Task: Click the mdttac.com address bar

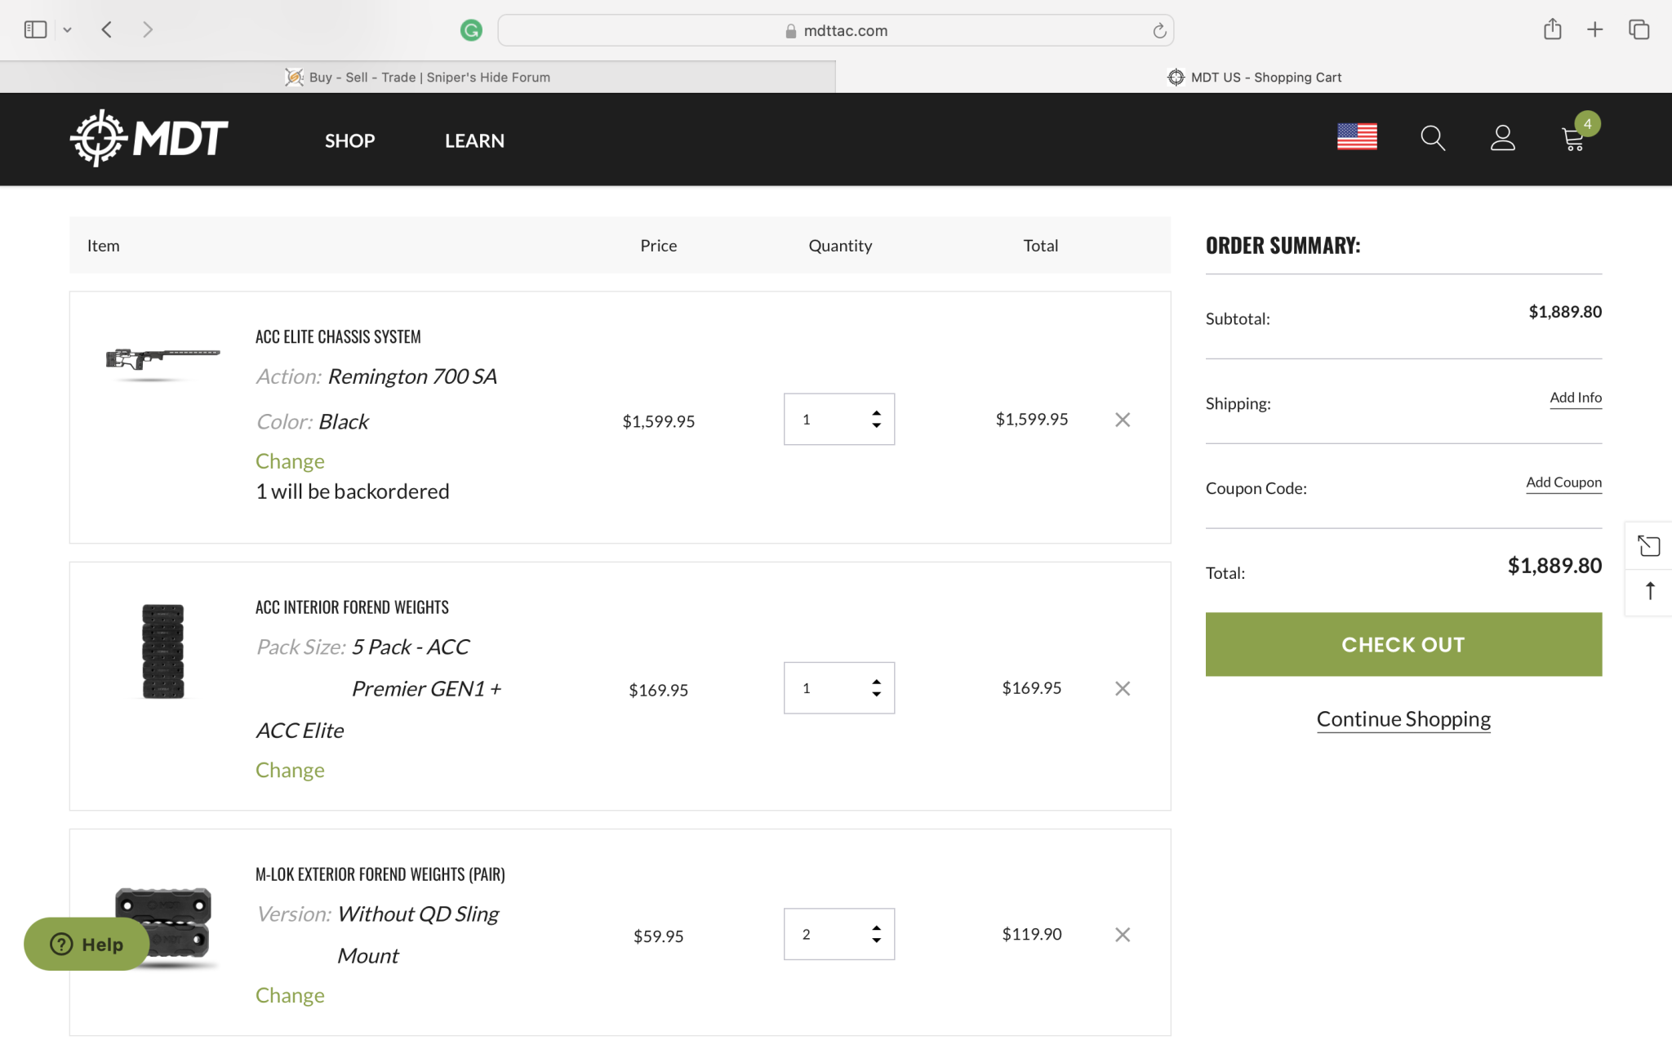Action: point(836,30)
